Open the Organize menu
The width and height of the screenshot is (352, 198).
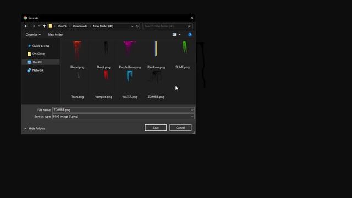pos(33,35)
